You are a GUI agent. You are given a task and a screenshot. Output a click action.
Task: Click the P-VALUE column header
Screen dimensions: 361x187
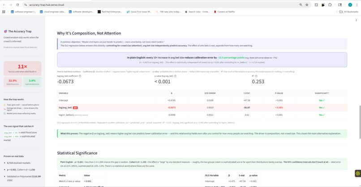point(279,93)
